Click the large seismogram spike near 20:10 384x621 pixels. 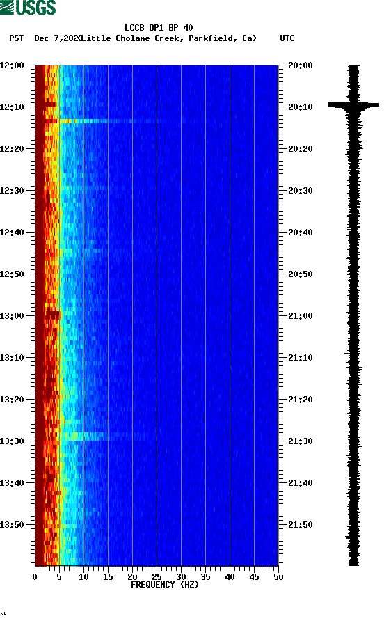(x=353, y=105)
